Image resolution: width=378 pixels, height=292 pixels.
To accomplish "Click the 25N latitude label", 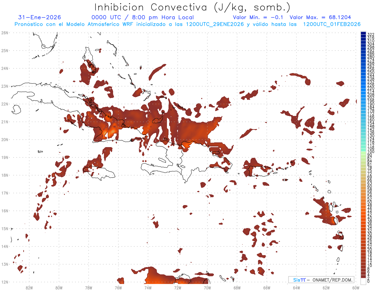I will pos(5,50).
